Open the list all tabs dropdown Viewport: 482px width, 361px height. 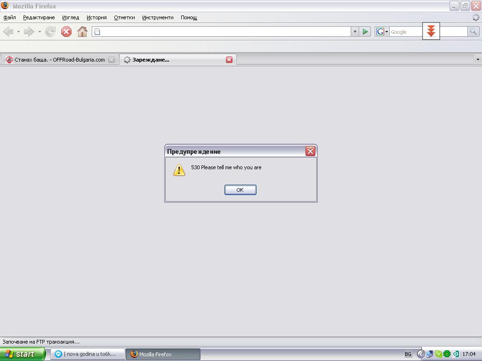pos(478,60)
